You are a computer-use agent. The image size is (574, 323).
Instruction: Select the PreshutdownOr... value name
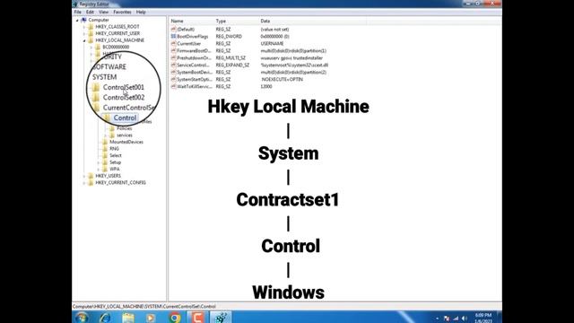point(194,57)
